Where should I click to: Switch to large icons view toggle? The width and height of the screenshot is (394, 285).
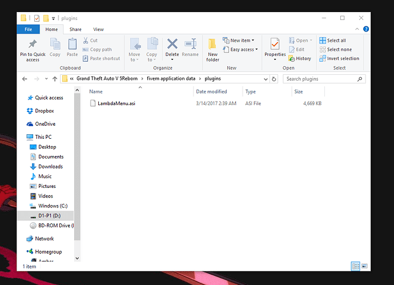click(x=365, y=266)
